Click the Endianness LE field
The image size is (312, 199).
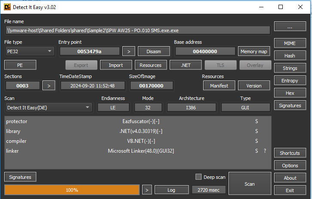click(x=113, y=108)
